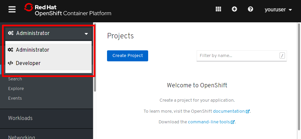The image size is (301, 139).
Task: Open Events in the sidebar
Action: [15, 98]
